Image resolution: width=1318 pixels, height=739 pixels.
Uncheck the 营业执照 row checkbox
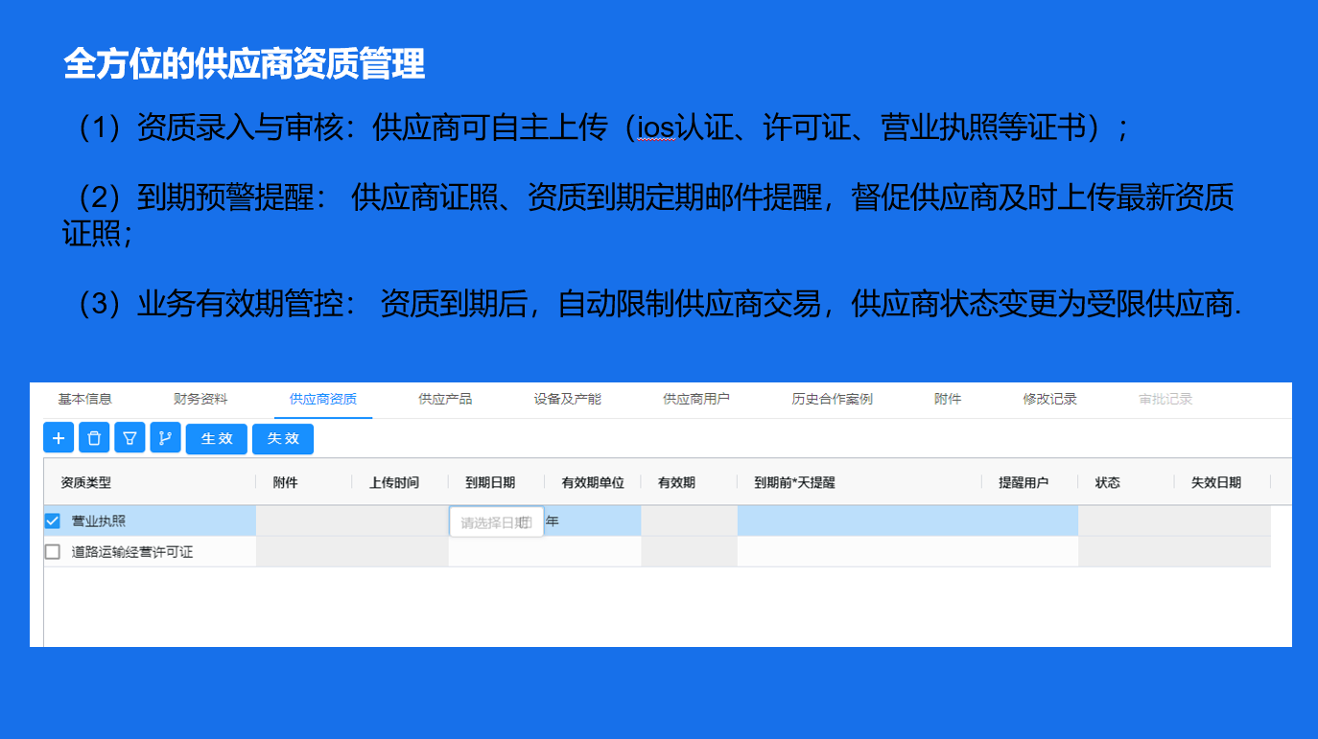pyautogui.click(x=53, y=521)
